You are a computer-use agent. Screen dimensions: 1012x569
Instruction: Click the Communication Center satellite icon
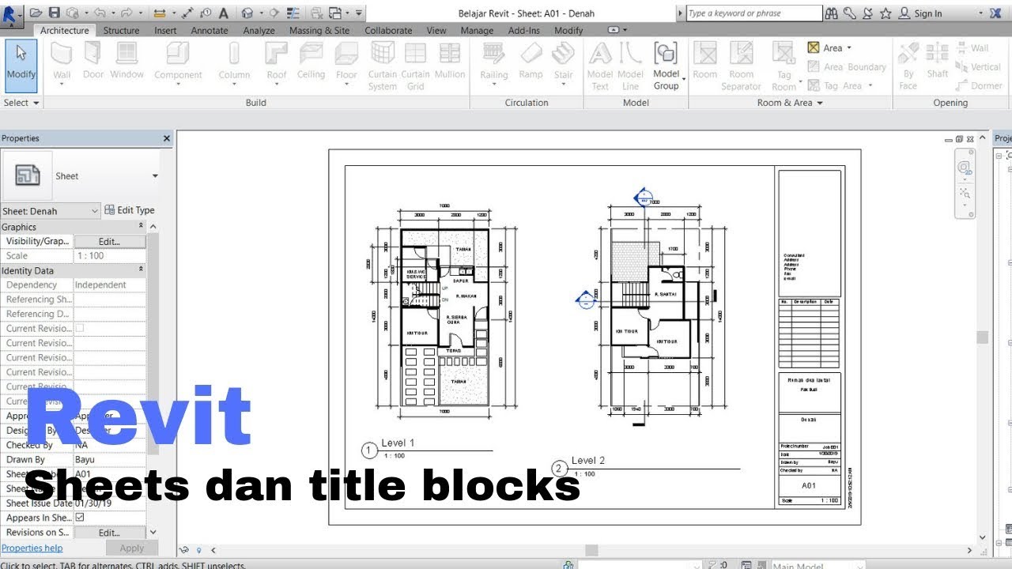(x=867, y=13)
